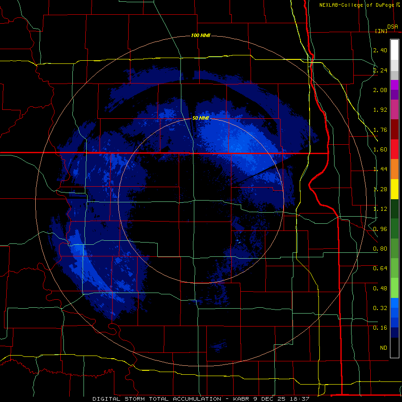This screenshot has height=402, width=402.
Task: Click the black ND swatch at legend bottom
Action: point(394,348)
